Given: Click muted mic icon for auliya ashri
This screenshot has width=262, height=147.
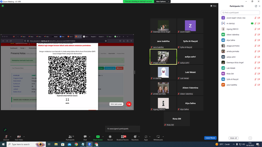Looking at the screenshot, I should coord(255,57).
